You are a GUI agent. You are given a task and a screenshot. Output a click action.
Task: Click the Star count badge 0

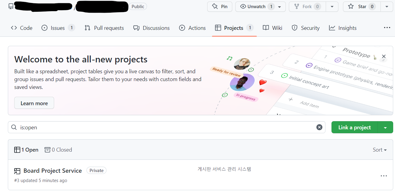coord(372,6)
